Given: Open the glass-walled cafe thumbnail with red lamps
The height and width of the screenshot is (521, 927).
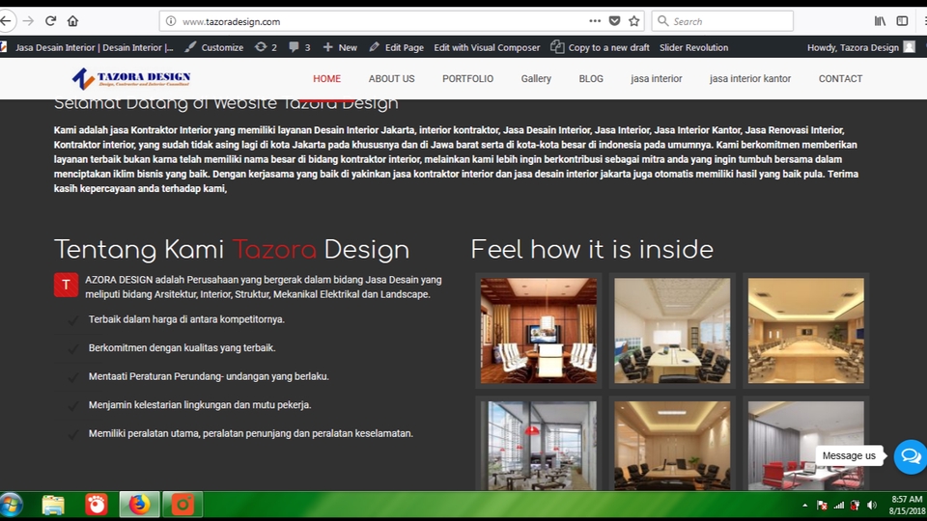Looking at the screenshot, I should [539, 446].
